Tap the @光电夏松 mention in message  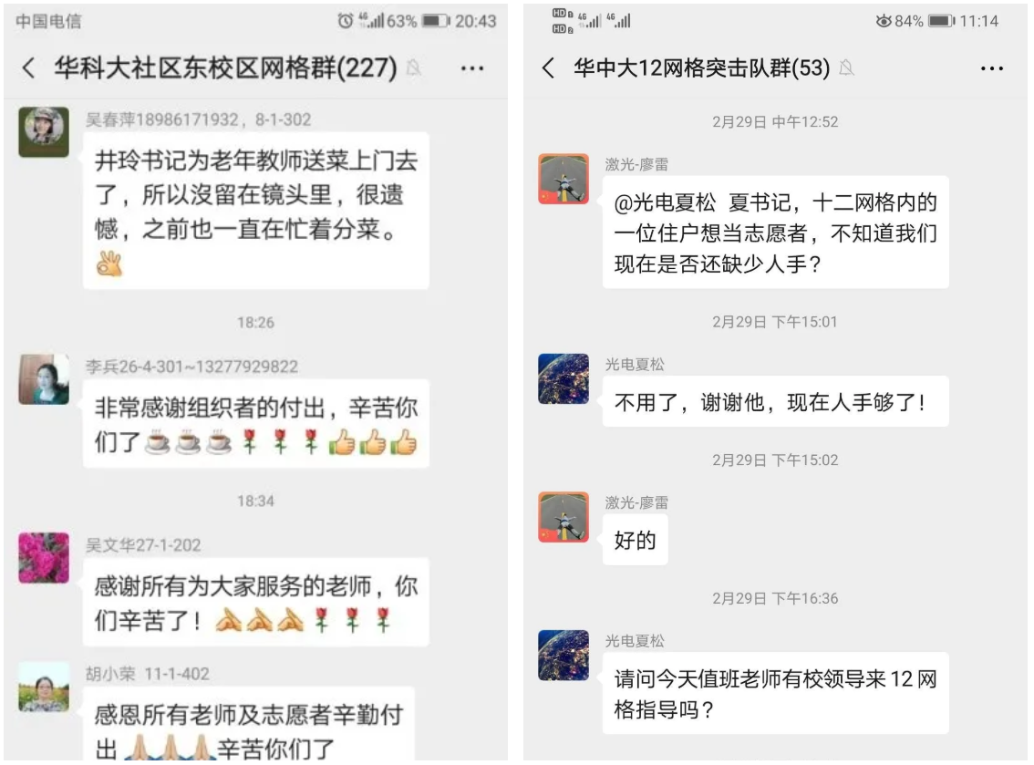click(x=665, y=203)
